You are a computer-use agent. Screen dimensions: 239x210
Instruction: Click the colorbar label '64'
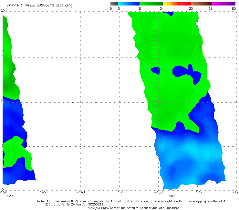[210, 9]
